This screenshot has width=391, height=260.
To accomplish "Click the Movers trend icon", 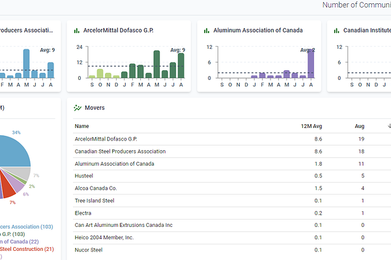I will [x=78, y=108].
